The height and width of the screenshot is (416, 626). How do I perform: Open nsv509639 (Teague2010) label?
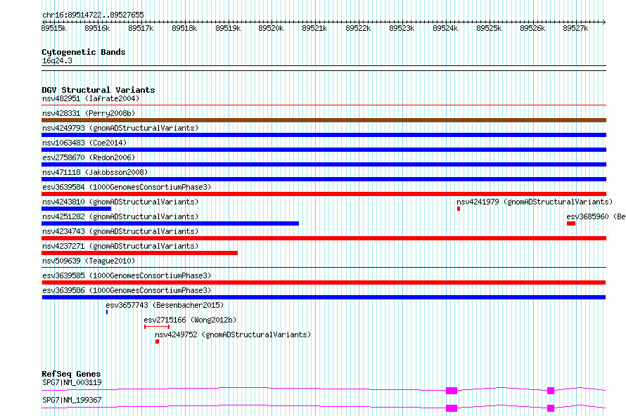(89, 261)
